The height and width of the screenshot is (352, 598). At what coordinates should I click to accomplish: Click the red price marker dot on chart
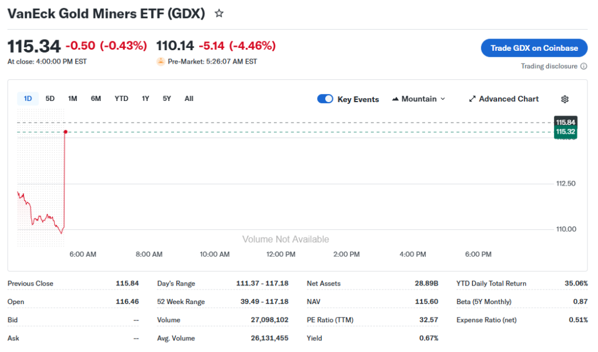coord(65,132)
